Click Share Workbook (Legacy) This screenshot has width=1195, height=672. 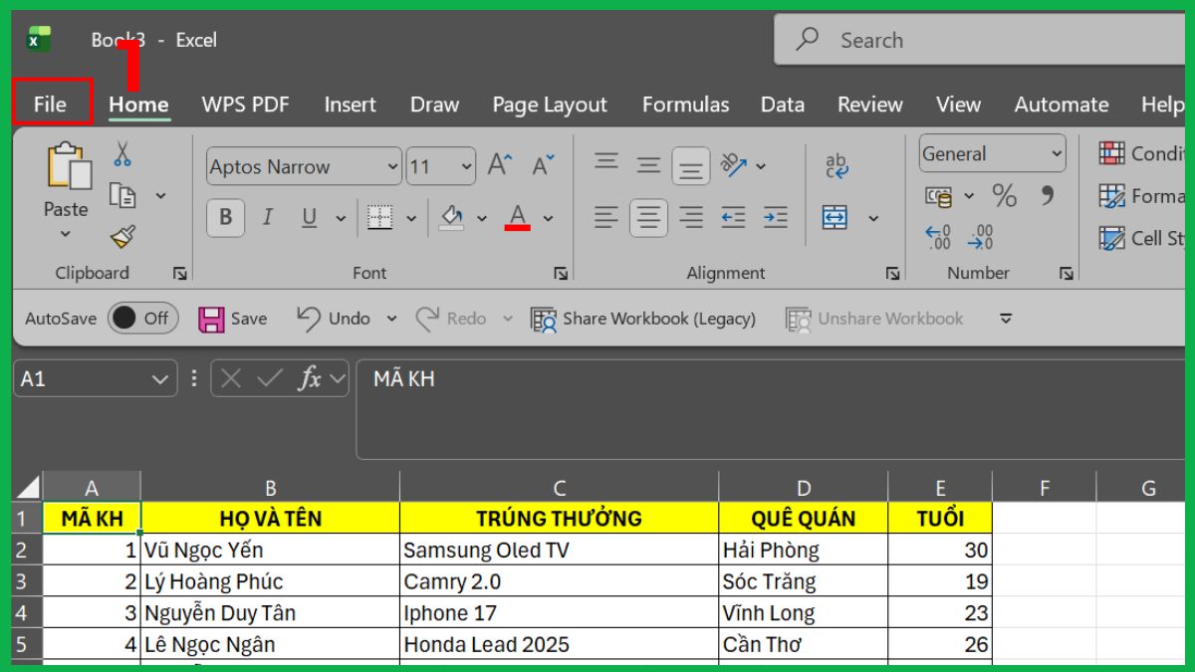pos(644,318)
